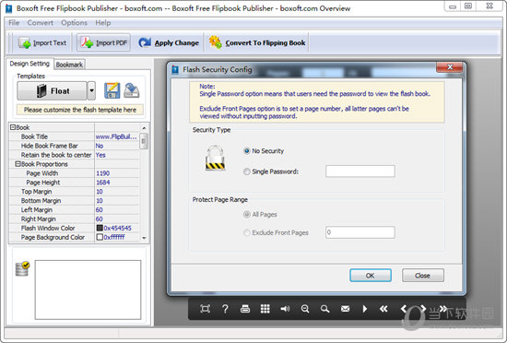Click the Single Password input field
The width and height of the screenshot is (507, 343).
tap(360, 171)
